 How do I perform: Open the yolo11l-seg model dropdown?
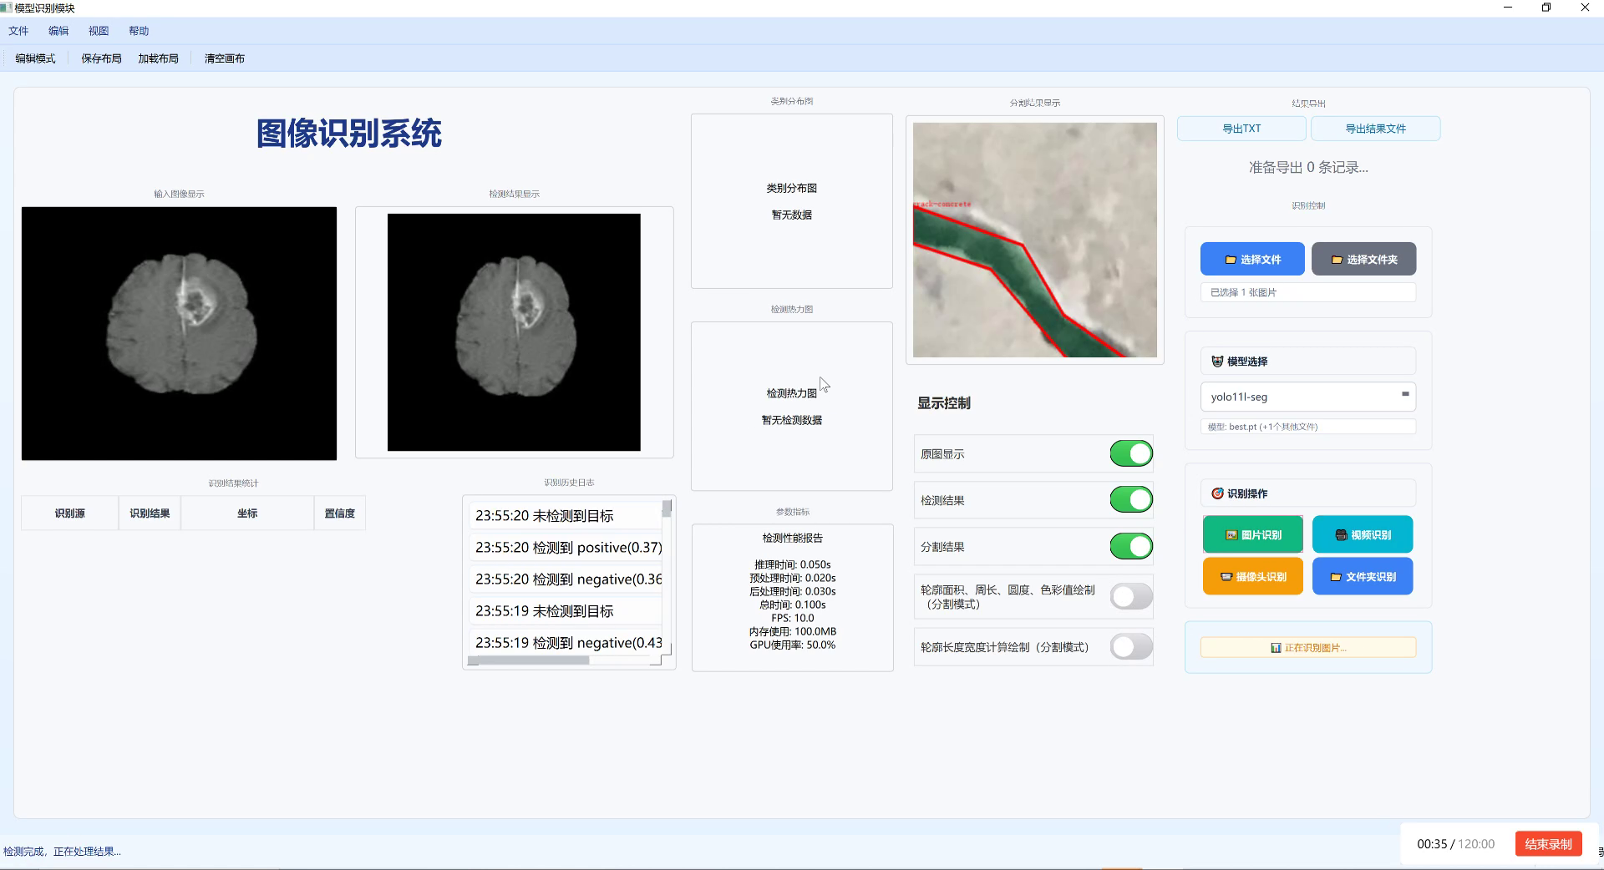point(1307,397)
